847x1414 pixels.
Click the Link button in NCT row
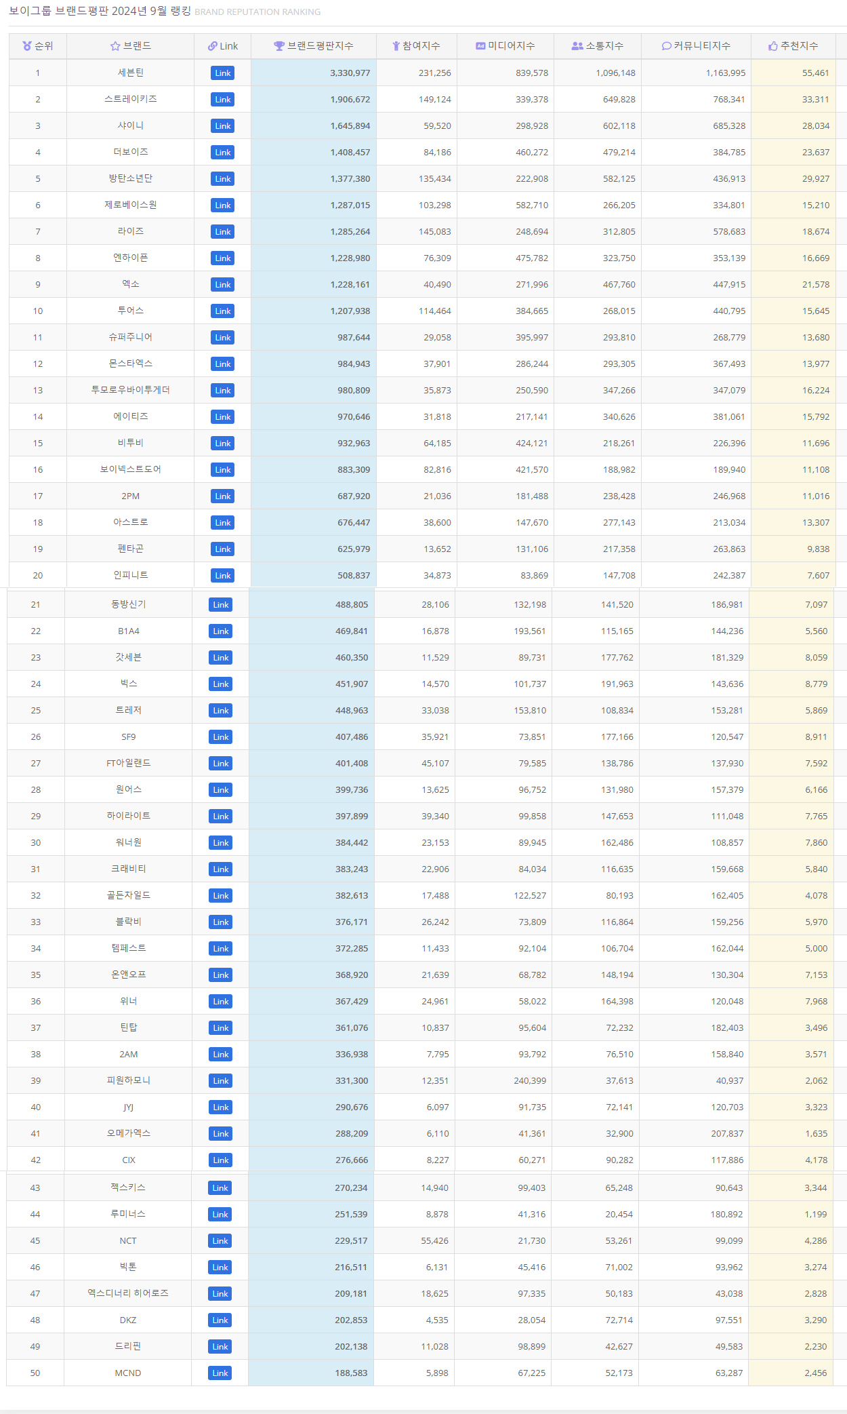click(x=220, y=1241)
